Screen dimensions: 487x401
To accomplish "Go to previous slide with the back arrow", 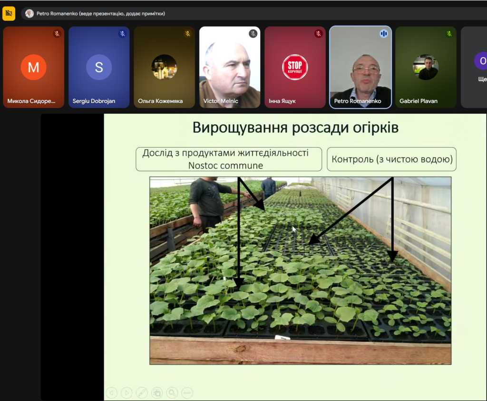I will tap(111, 392).
